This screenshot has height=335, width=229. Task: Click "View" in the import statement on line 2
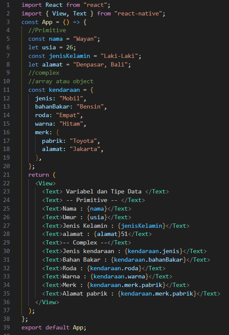(59, 13)
